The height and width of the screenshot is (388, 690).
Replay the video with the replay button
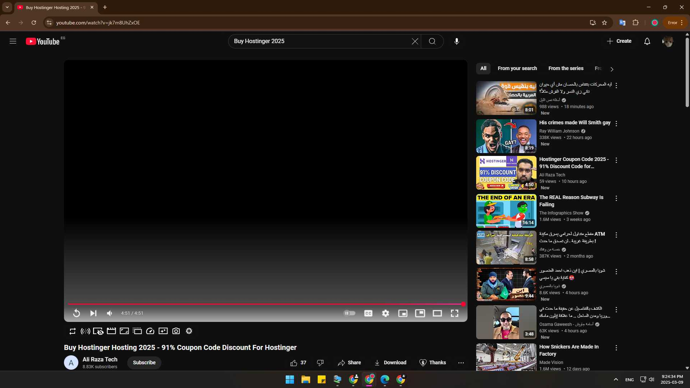tap(76, 313)
